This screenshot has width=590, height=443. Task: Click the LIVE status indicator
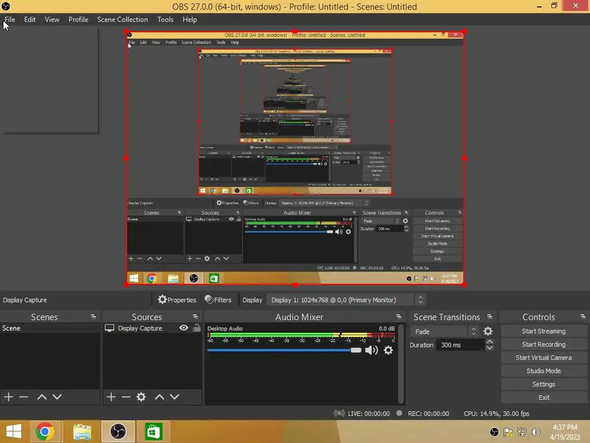(x=362, y=413)
